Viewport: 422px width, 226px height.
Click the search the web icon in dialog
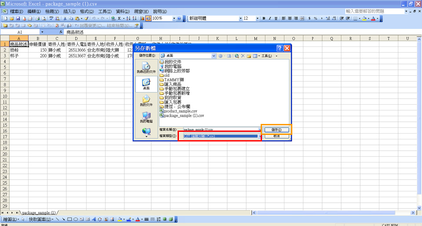(x=236, y=56)
